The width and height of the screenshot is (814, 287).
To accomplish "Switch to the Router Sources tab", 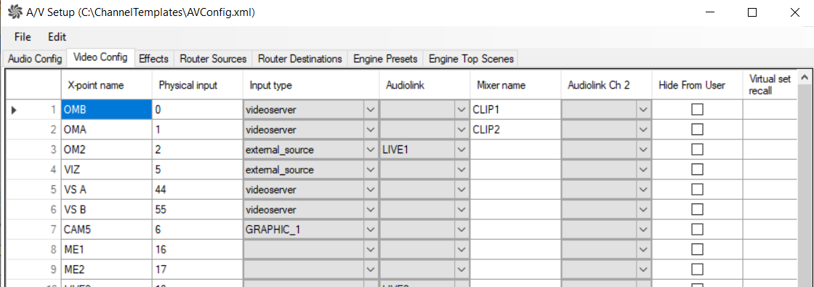I will point(213,59).
